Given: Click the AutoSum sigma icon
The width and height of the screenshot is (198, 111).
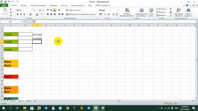Looking at the screenshot, I should (170, 9).
